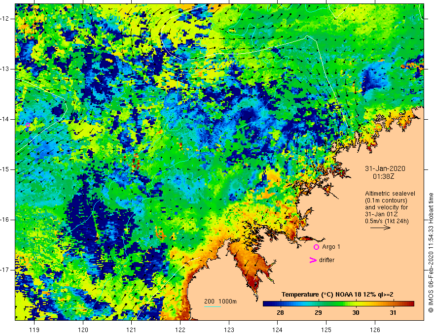Screen dimensions: 434x335
Task: Click the 119 longitude axis label
Action: click(x=35, y=330)
